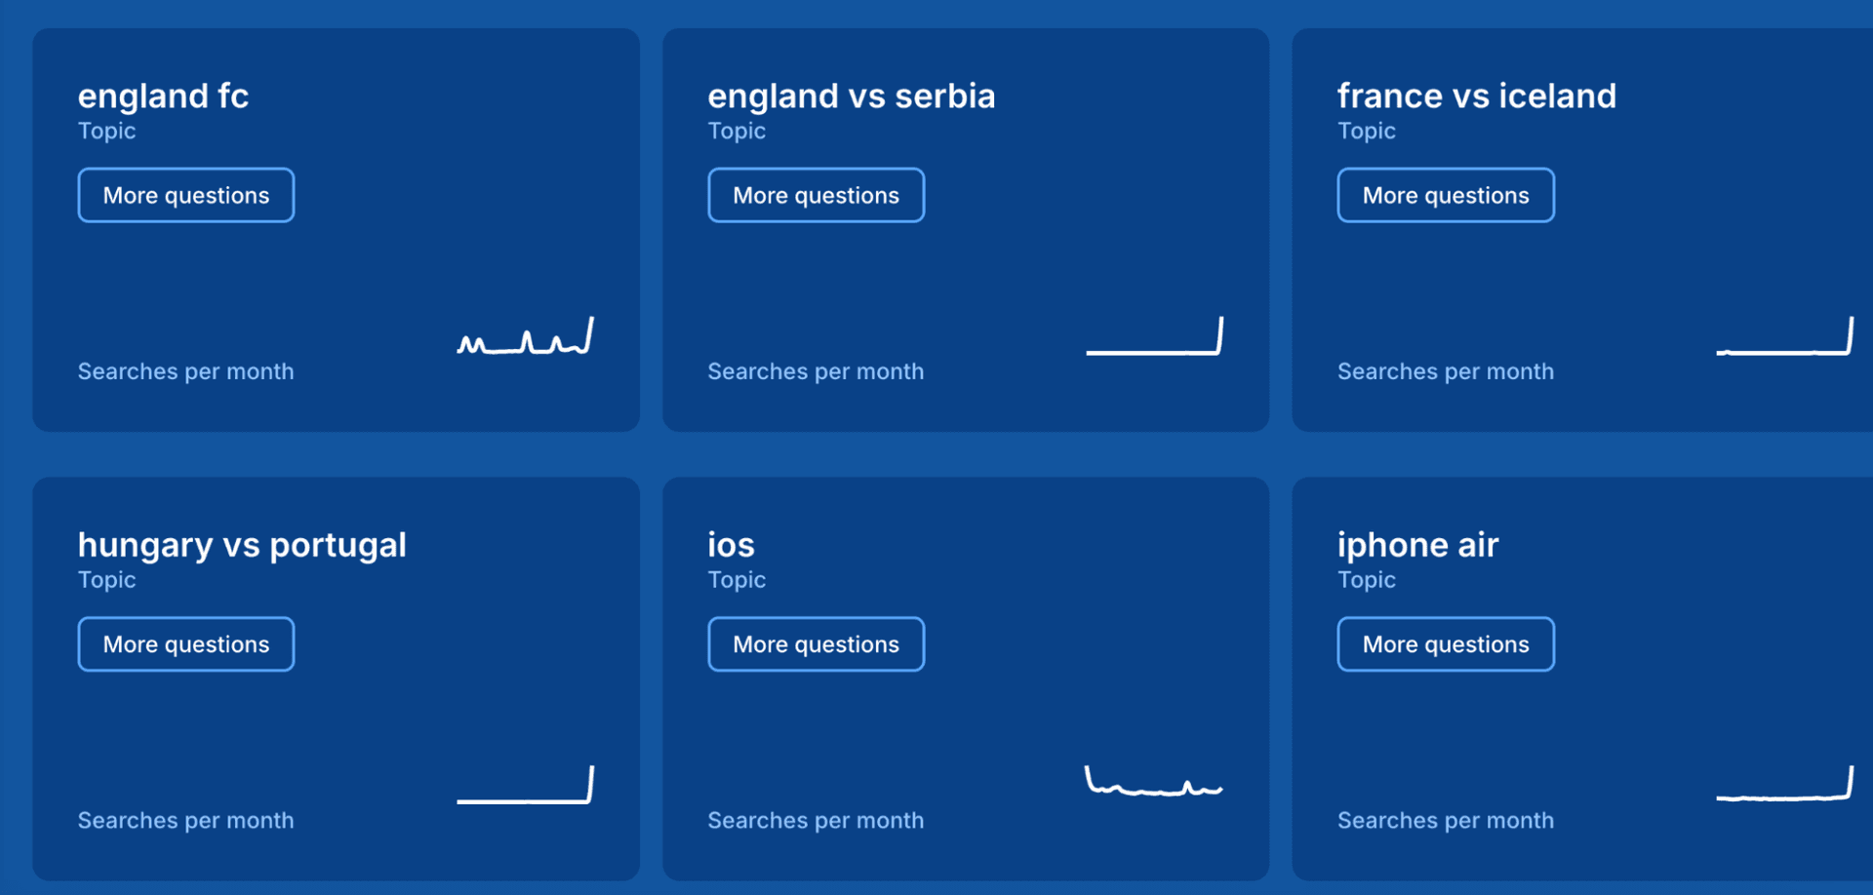Open More questions for ios topic
Image resolution: width=1873 pixels, height=895 pixels.
pyautogui.click(x=816, y=644)
